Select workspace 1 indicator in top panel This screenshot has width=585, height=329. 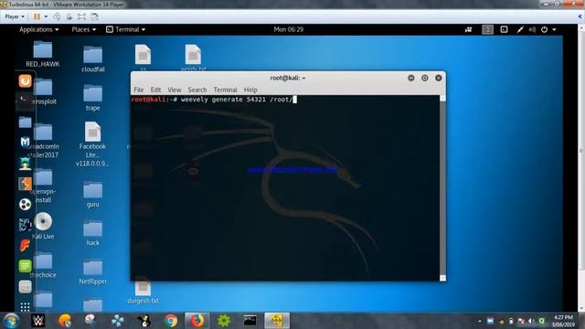click(487, 29)
